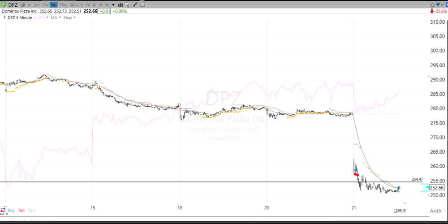This screenshot has height=224, width=448.
Task: Click the first red sell marker dot
Action: point(355,174)
